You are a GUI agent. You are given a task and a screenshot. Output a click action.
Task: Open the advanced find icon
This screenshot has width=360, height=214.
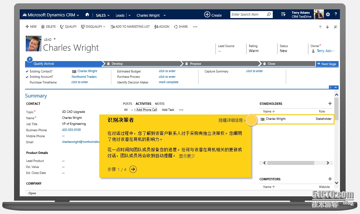[283, 14]
